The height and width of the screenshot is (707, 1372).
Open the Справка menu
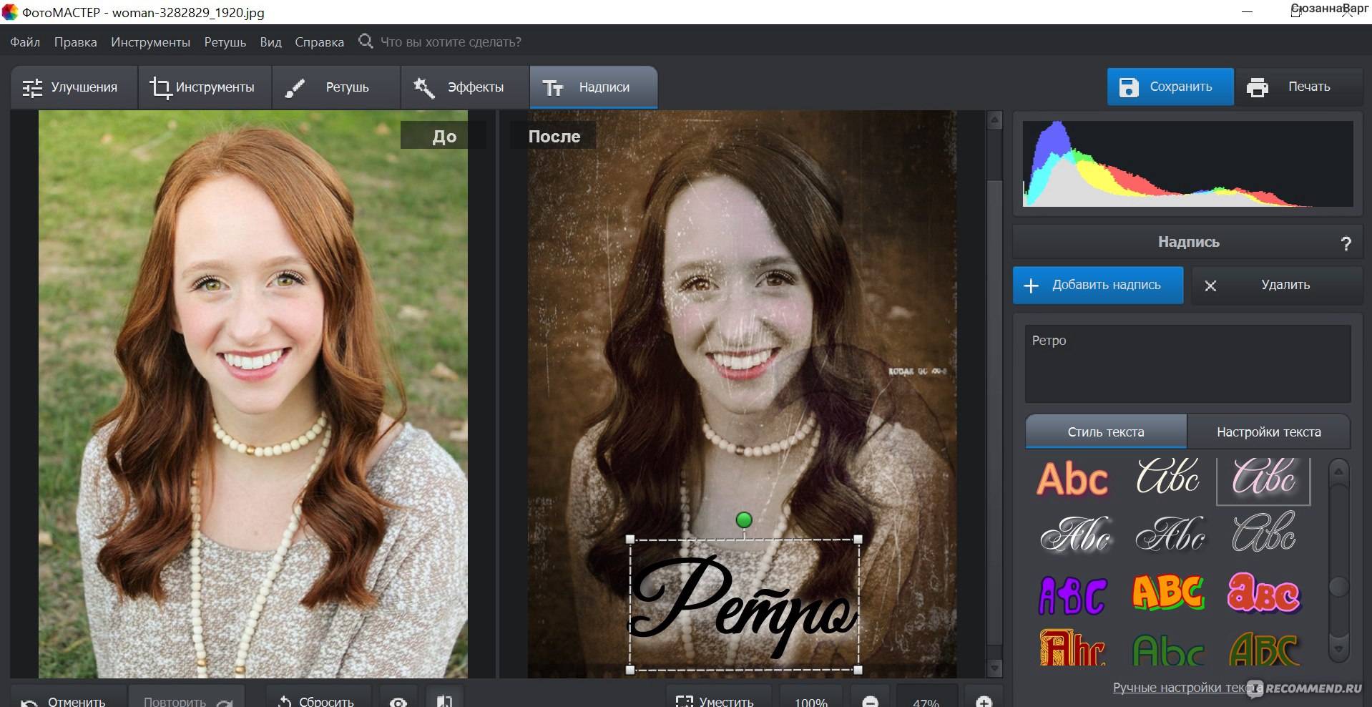pos(319,42)
